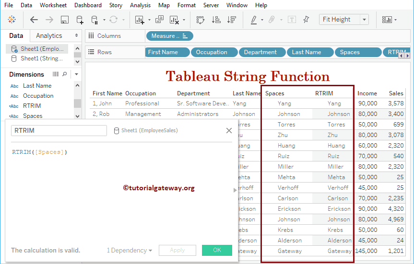Click the data source list scroll up arrow
The image size is (414, 264).
coord(77,48)
